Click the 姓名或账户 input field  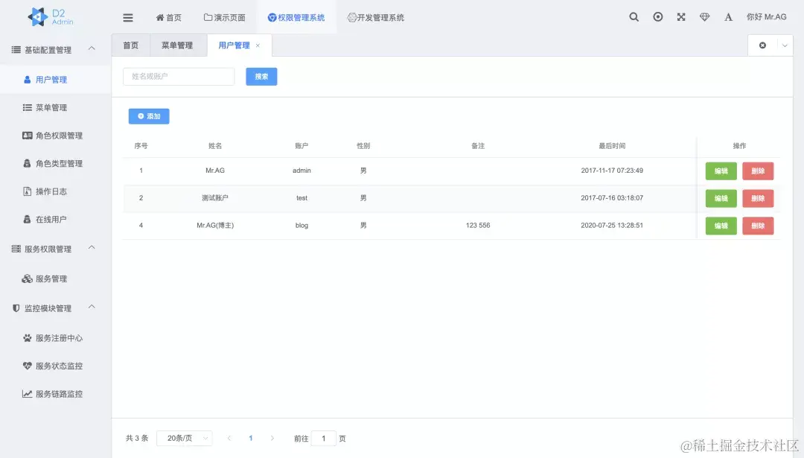[179, 76]
